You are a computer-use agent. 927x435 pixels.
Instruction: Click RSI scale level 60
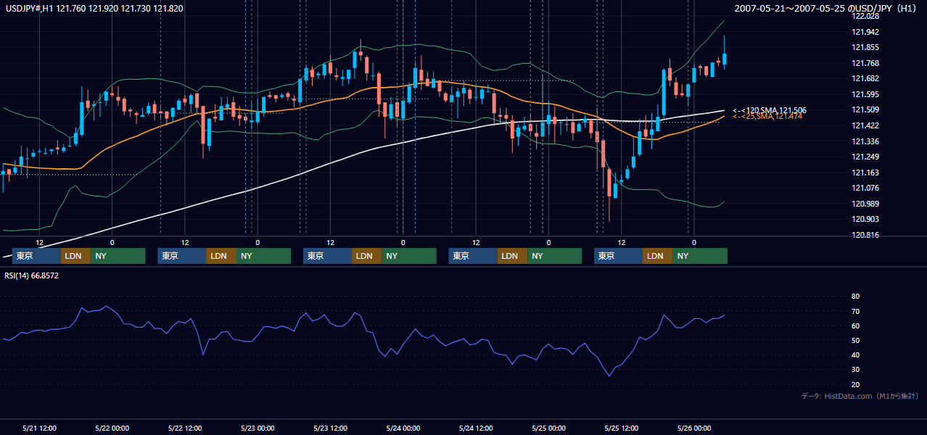[855, 326]
